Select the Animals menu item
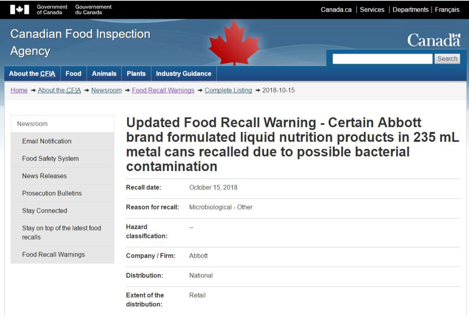Viewport: 469px width, 316px height. tap(104, 74)
